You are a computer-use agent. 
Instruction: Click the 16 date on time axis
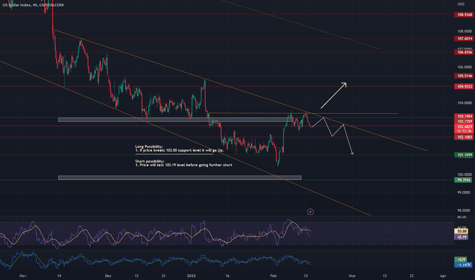(227, 276)
